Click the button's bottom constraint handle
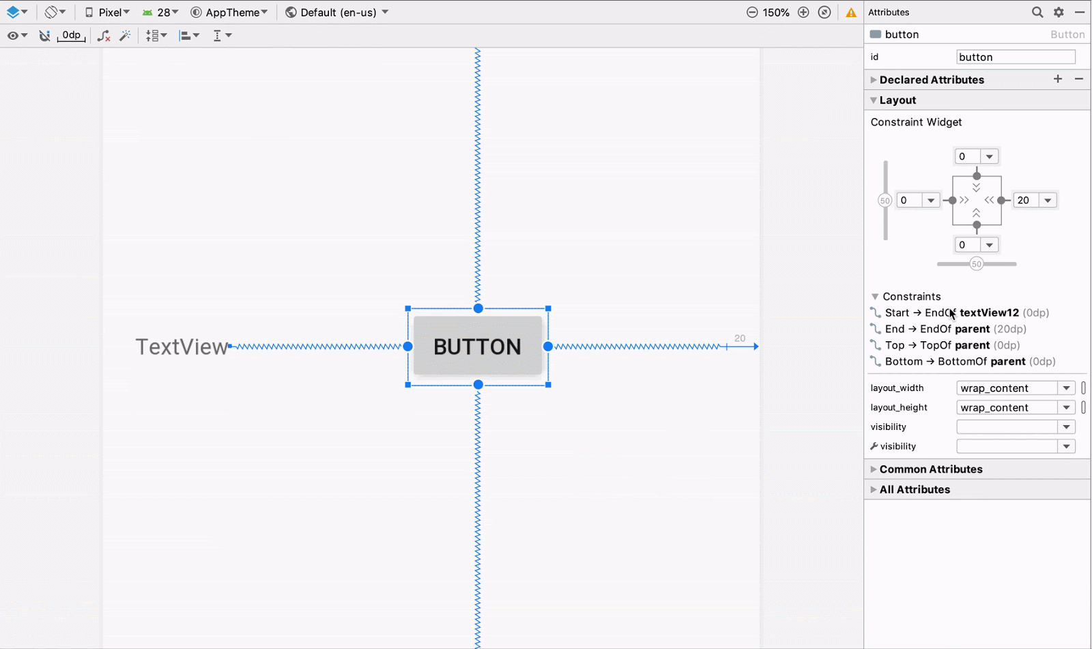Screen dimensions: 1092x649 coord(478,385)
